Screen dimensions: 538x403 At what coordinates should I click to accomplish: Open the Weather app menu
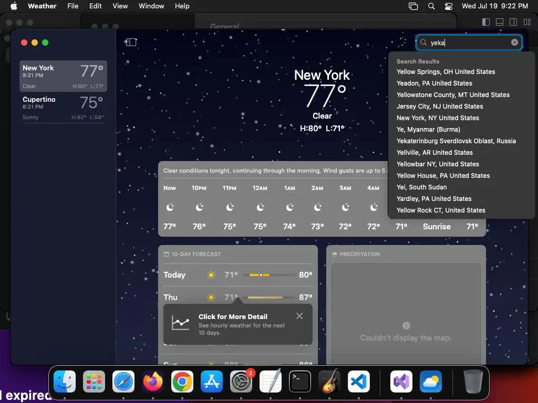42,6
